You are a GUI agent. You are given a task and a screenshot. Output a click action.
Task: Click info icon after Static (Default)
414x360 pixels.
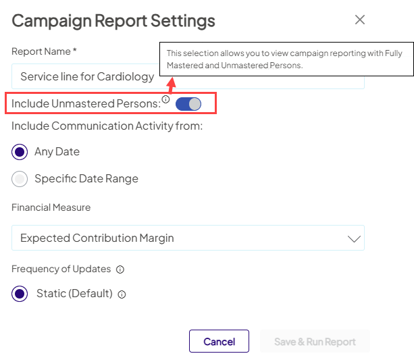tap(122, 294)
